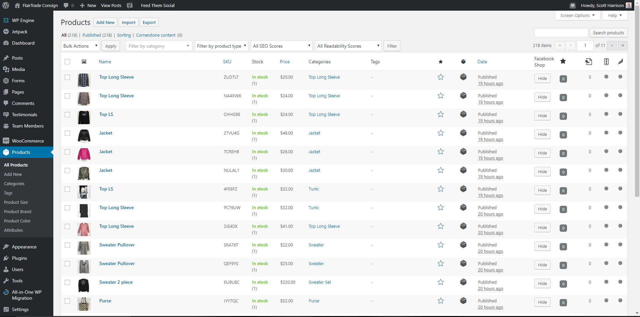Image resolution: width=640 pixels, height=317 pixels.
Task: Switch to the Sorting view
Action: (124, 35)
